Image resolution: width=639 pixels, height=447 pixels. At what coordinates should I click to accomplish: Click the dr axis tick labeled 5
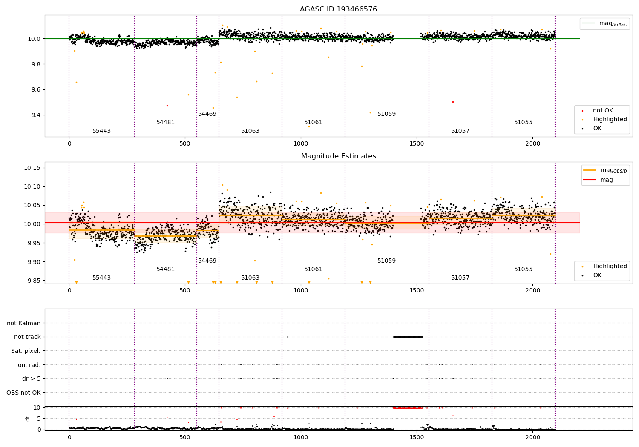coord(39,419)
